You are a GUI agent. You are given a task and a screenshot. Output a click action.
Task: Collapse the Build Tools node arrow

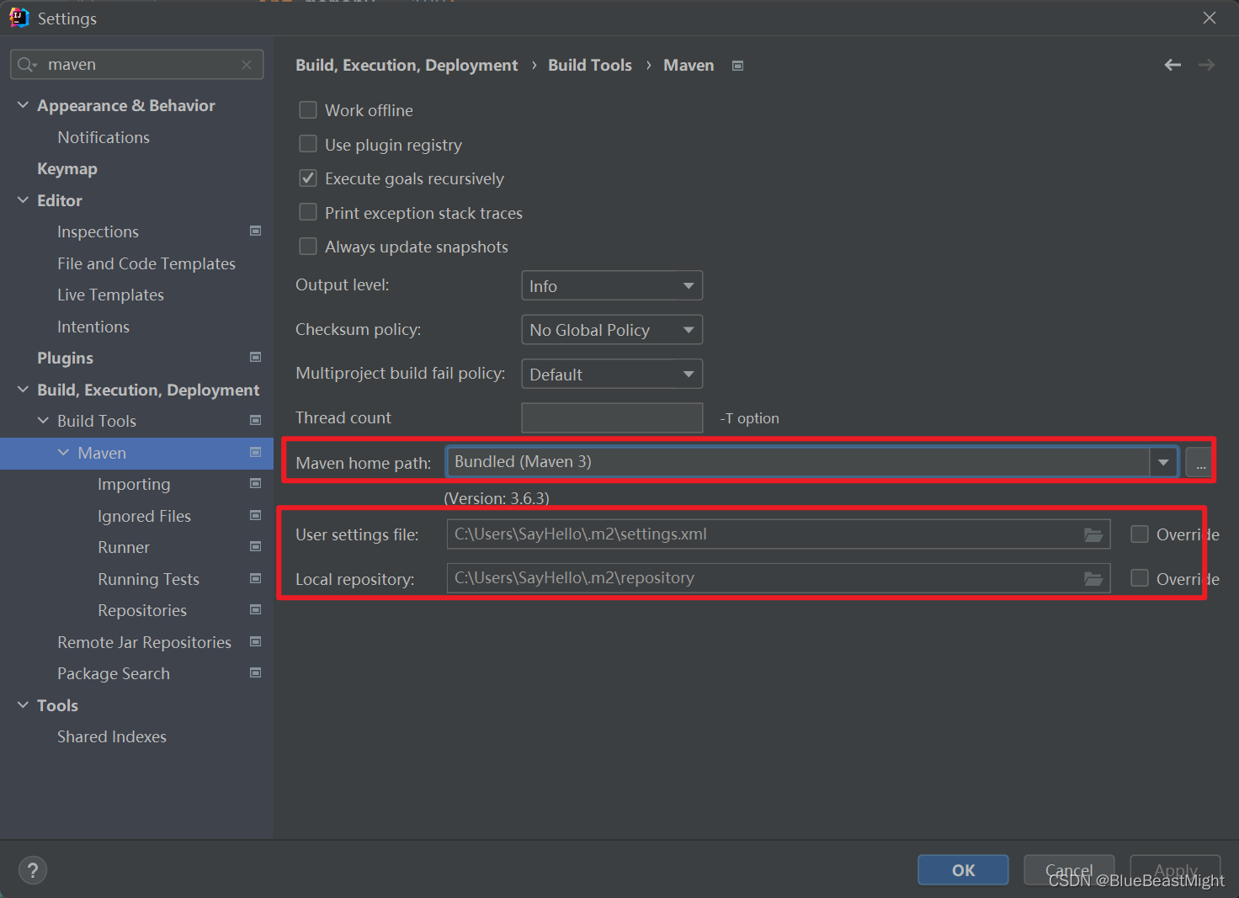pyautogui.click(x=43, y=421)
